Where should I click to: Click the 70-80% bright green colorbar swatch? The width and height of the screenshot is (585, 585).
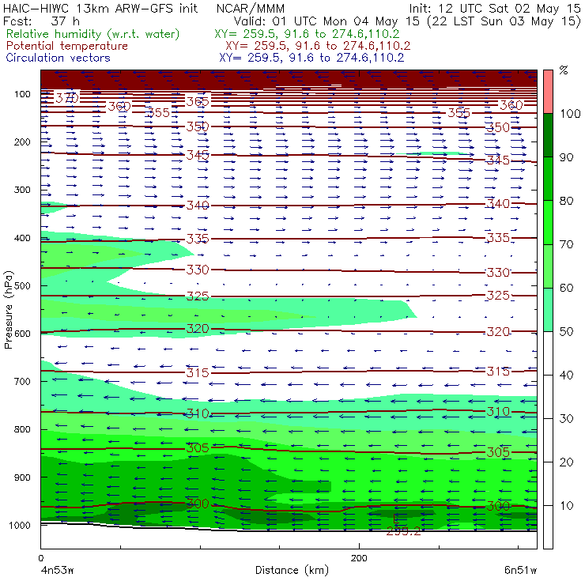(548, 222)
